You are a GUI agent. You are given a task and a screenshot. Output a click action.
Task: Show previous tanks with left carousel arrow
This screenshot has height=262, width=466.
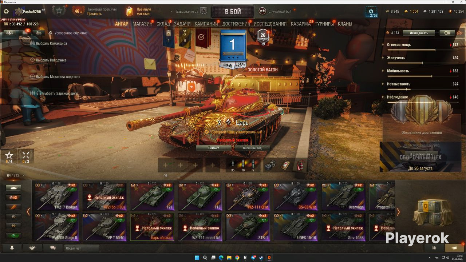[x=28, y=212]
